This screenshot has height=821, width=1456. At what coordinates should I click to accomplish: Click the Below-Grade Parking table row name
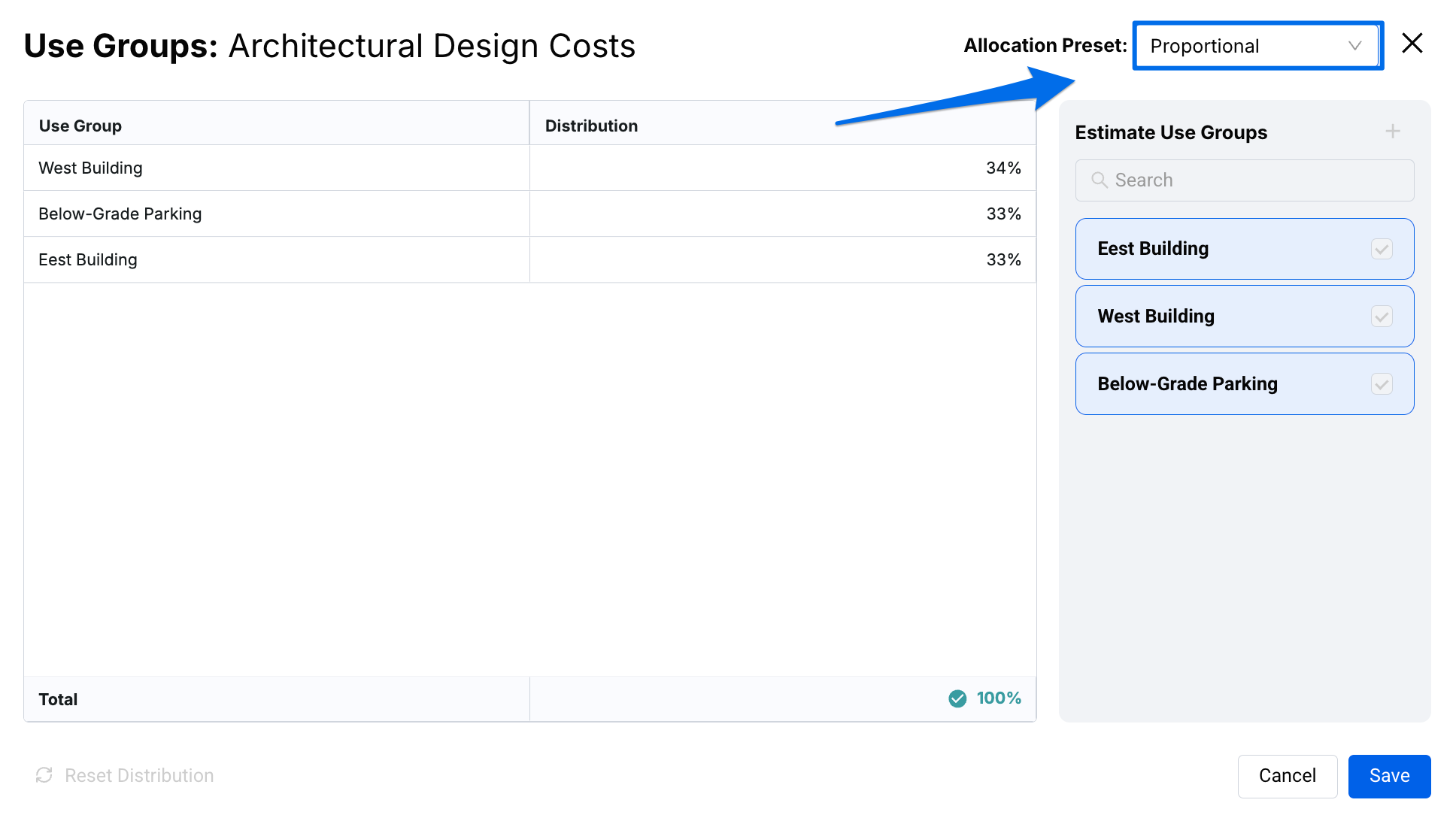click(120, 214)
